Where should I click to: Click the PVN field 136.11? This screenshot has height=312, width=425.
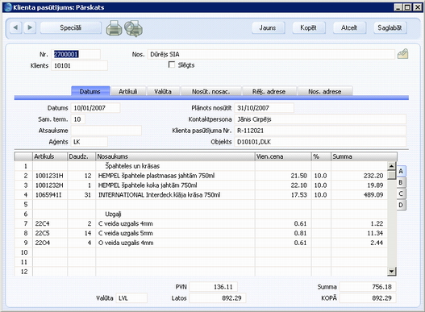click(x=214, y=287)
